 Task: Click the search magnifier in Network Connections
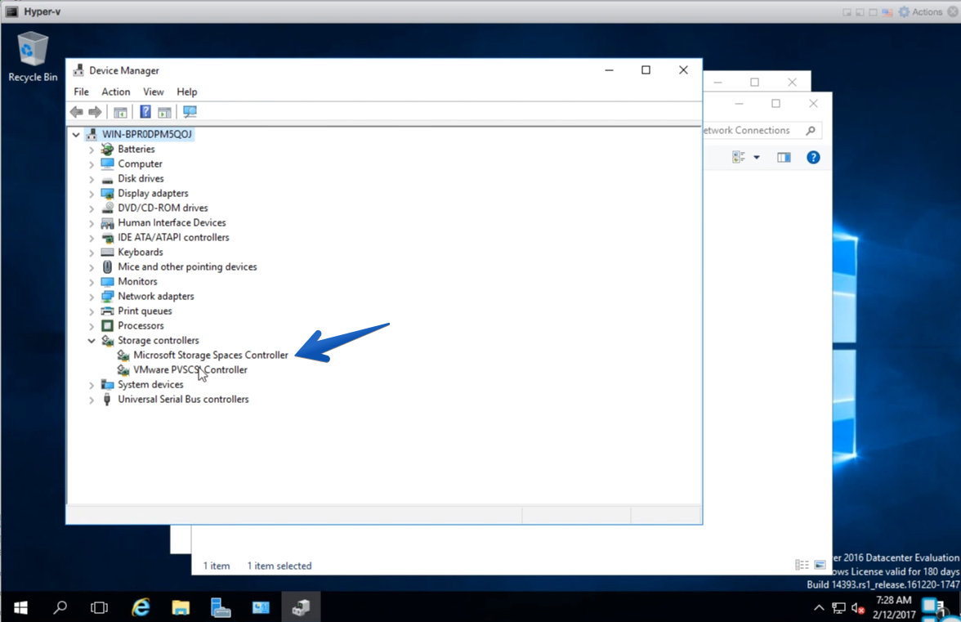coord(811,131)
